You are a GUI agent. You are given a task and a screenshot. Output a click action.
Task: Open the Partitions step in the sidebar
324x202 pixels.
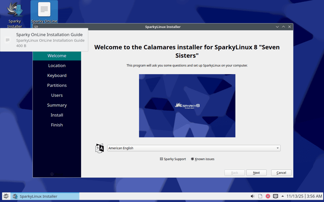[x=57, y=86]
